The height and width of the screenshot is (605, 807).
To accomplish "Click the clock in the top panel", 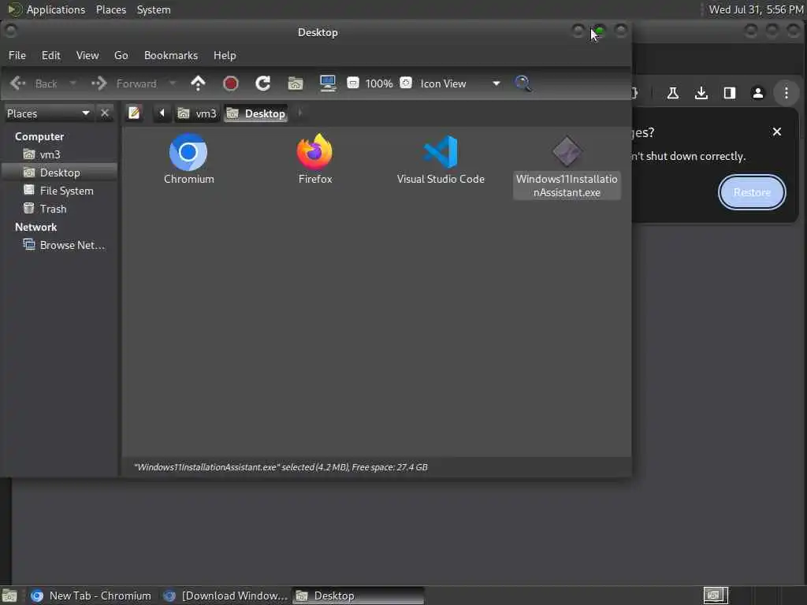I will (756, 9).
